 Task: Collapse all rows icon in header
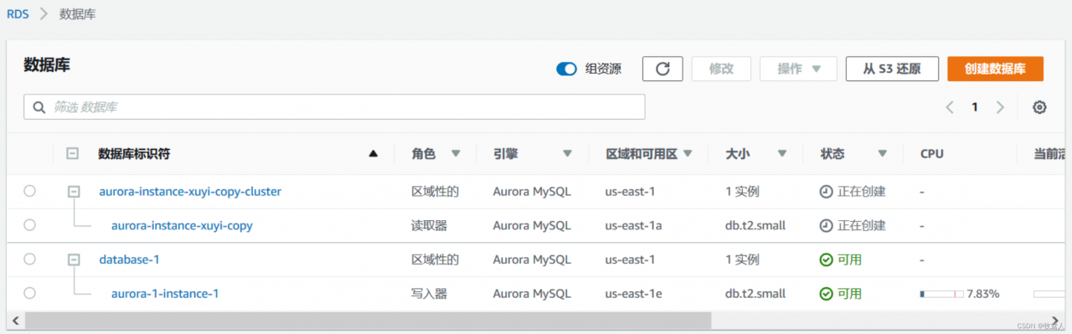[73, 153]
